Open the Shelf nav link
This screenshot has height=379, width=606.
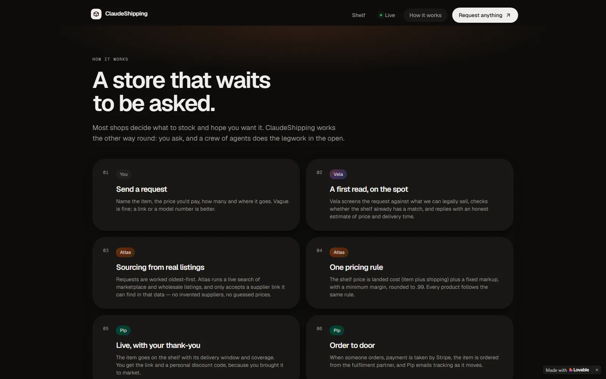(359, 15)
